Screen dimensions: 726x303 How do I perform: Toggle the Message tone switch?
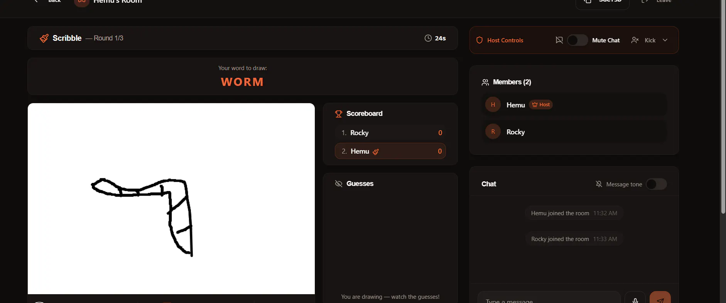(x=656, y=184)
